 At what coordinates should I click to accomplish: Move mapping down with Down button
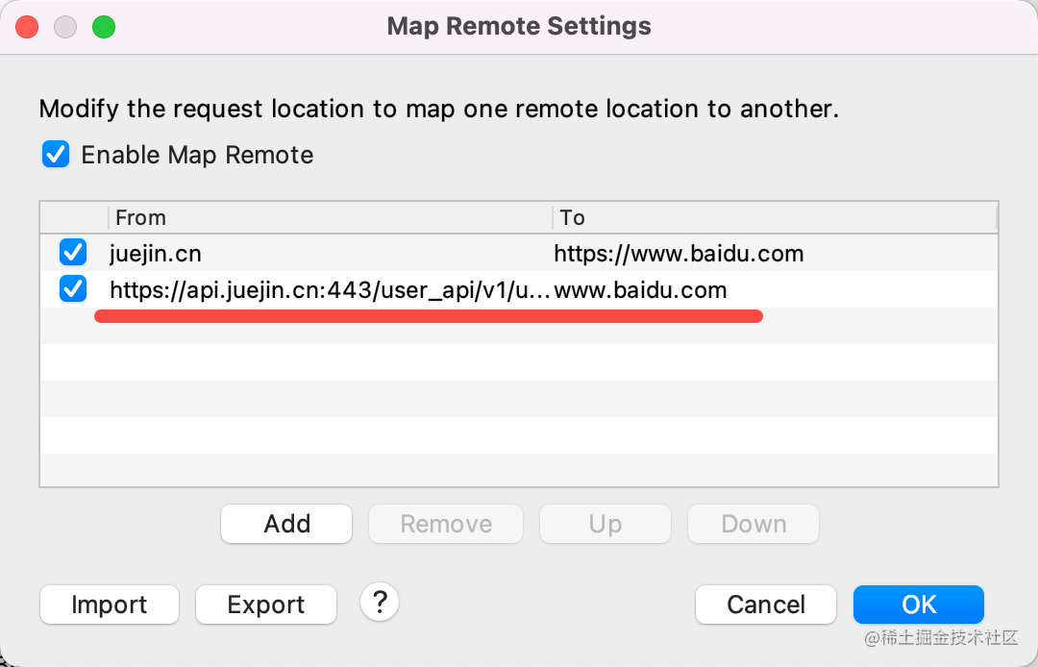coord(754,524)
